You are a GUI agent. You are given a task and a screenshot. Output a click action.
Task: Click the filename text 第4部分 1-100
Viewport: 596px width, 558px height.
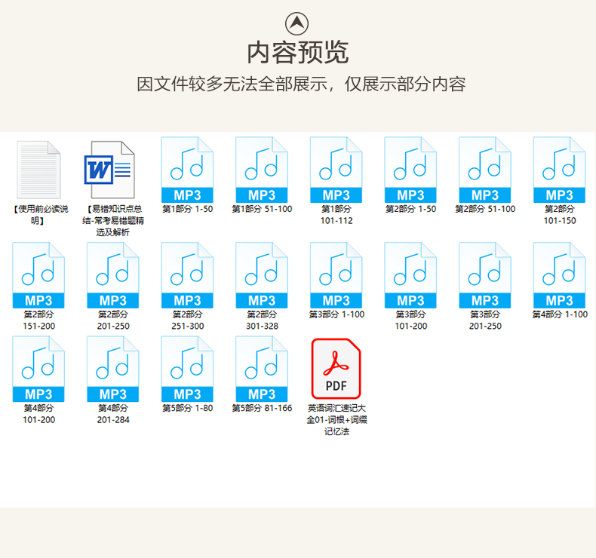click(x=560, y=314)
